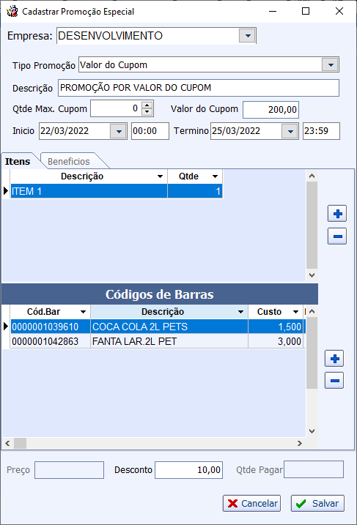
Task: Add a new item with the Itens plus button
Action: (x=337, y=214)
